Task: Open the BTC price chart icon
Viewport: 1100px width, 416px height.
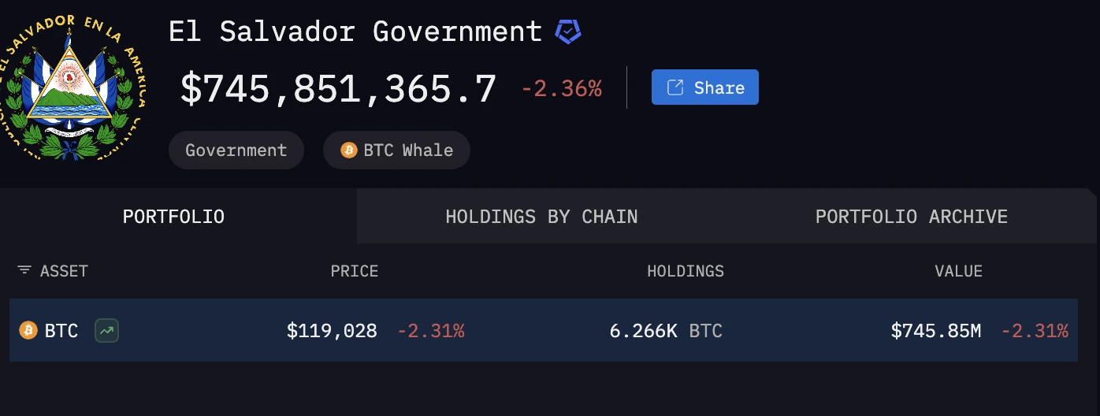Action: coord(106,331)
